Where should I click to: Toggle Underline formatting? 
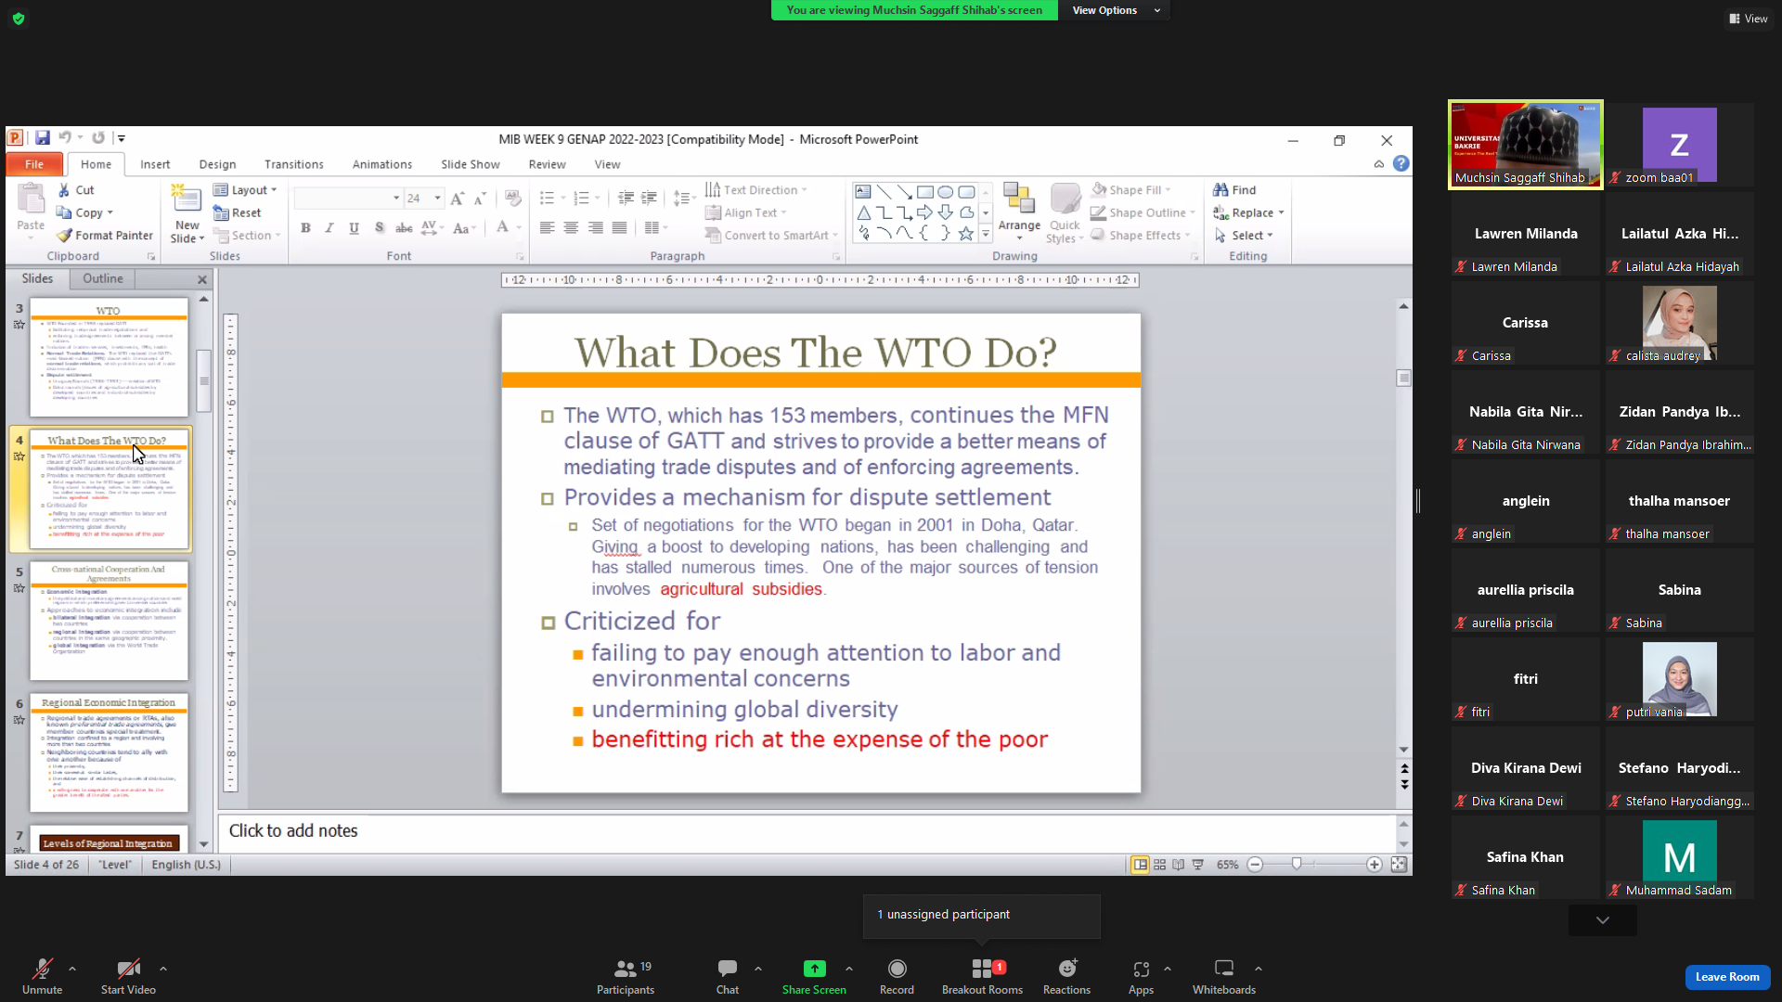point(354,228)
